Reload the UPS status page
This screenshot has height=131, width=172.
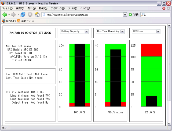(23, 15)
